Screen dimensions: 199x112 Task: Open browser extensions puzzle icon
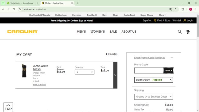(183, 9)
